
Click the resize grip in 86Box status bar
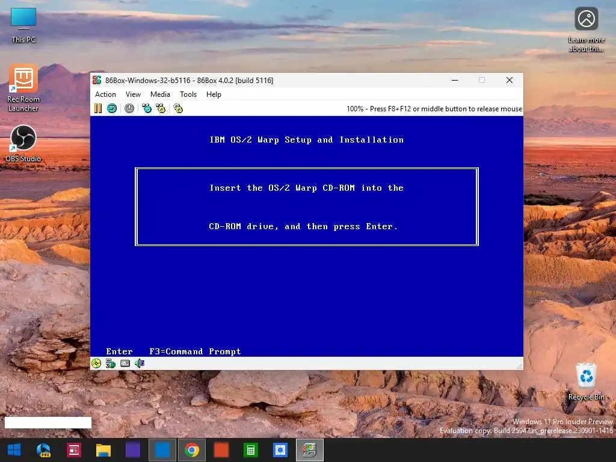(519, 366)
